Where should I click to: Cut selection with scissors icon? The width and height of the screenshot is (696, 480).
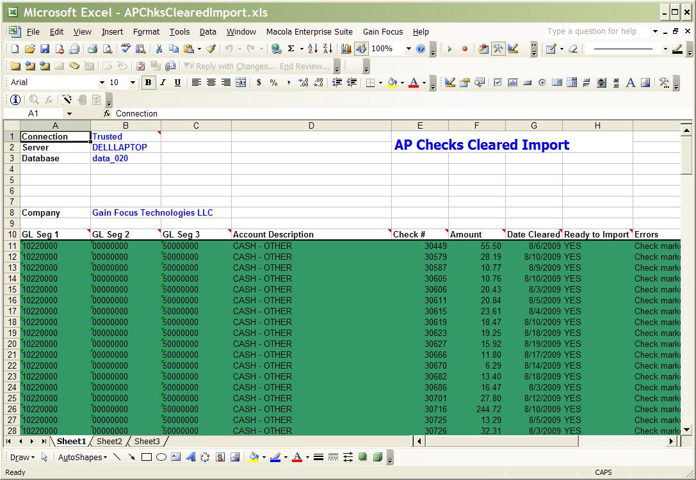(x=159, y=49)
